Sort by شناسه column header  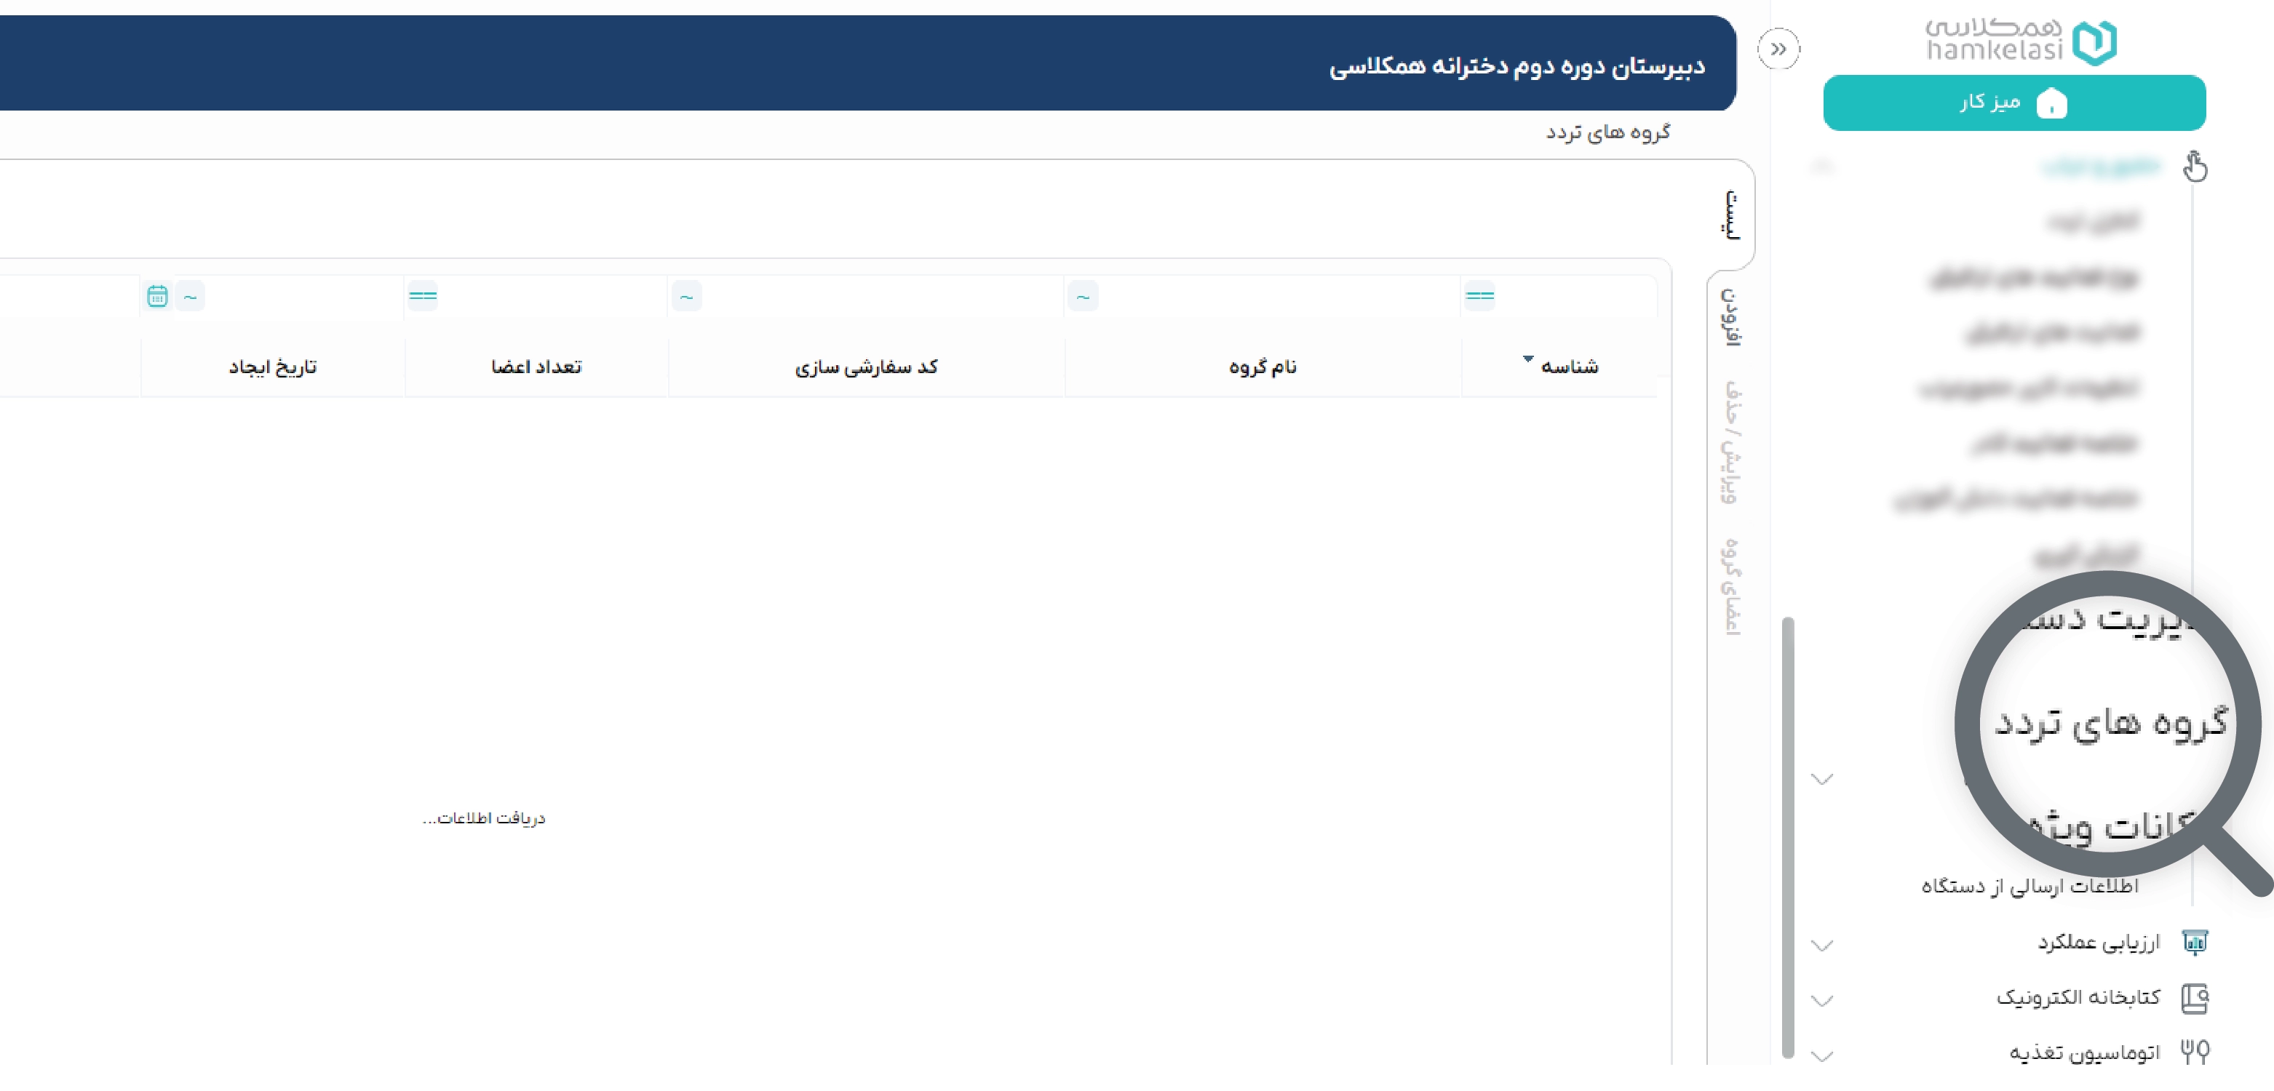[1569, 367]
